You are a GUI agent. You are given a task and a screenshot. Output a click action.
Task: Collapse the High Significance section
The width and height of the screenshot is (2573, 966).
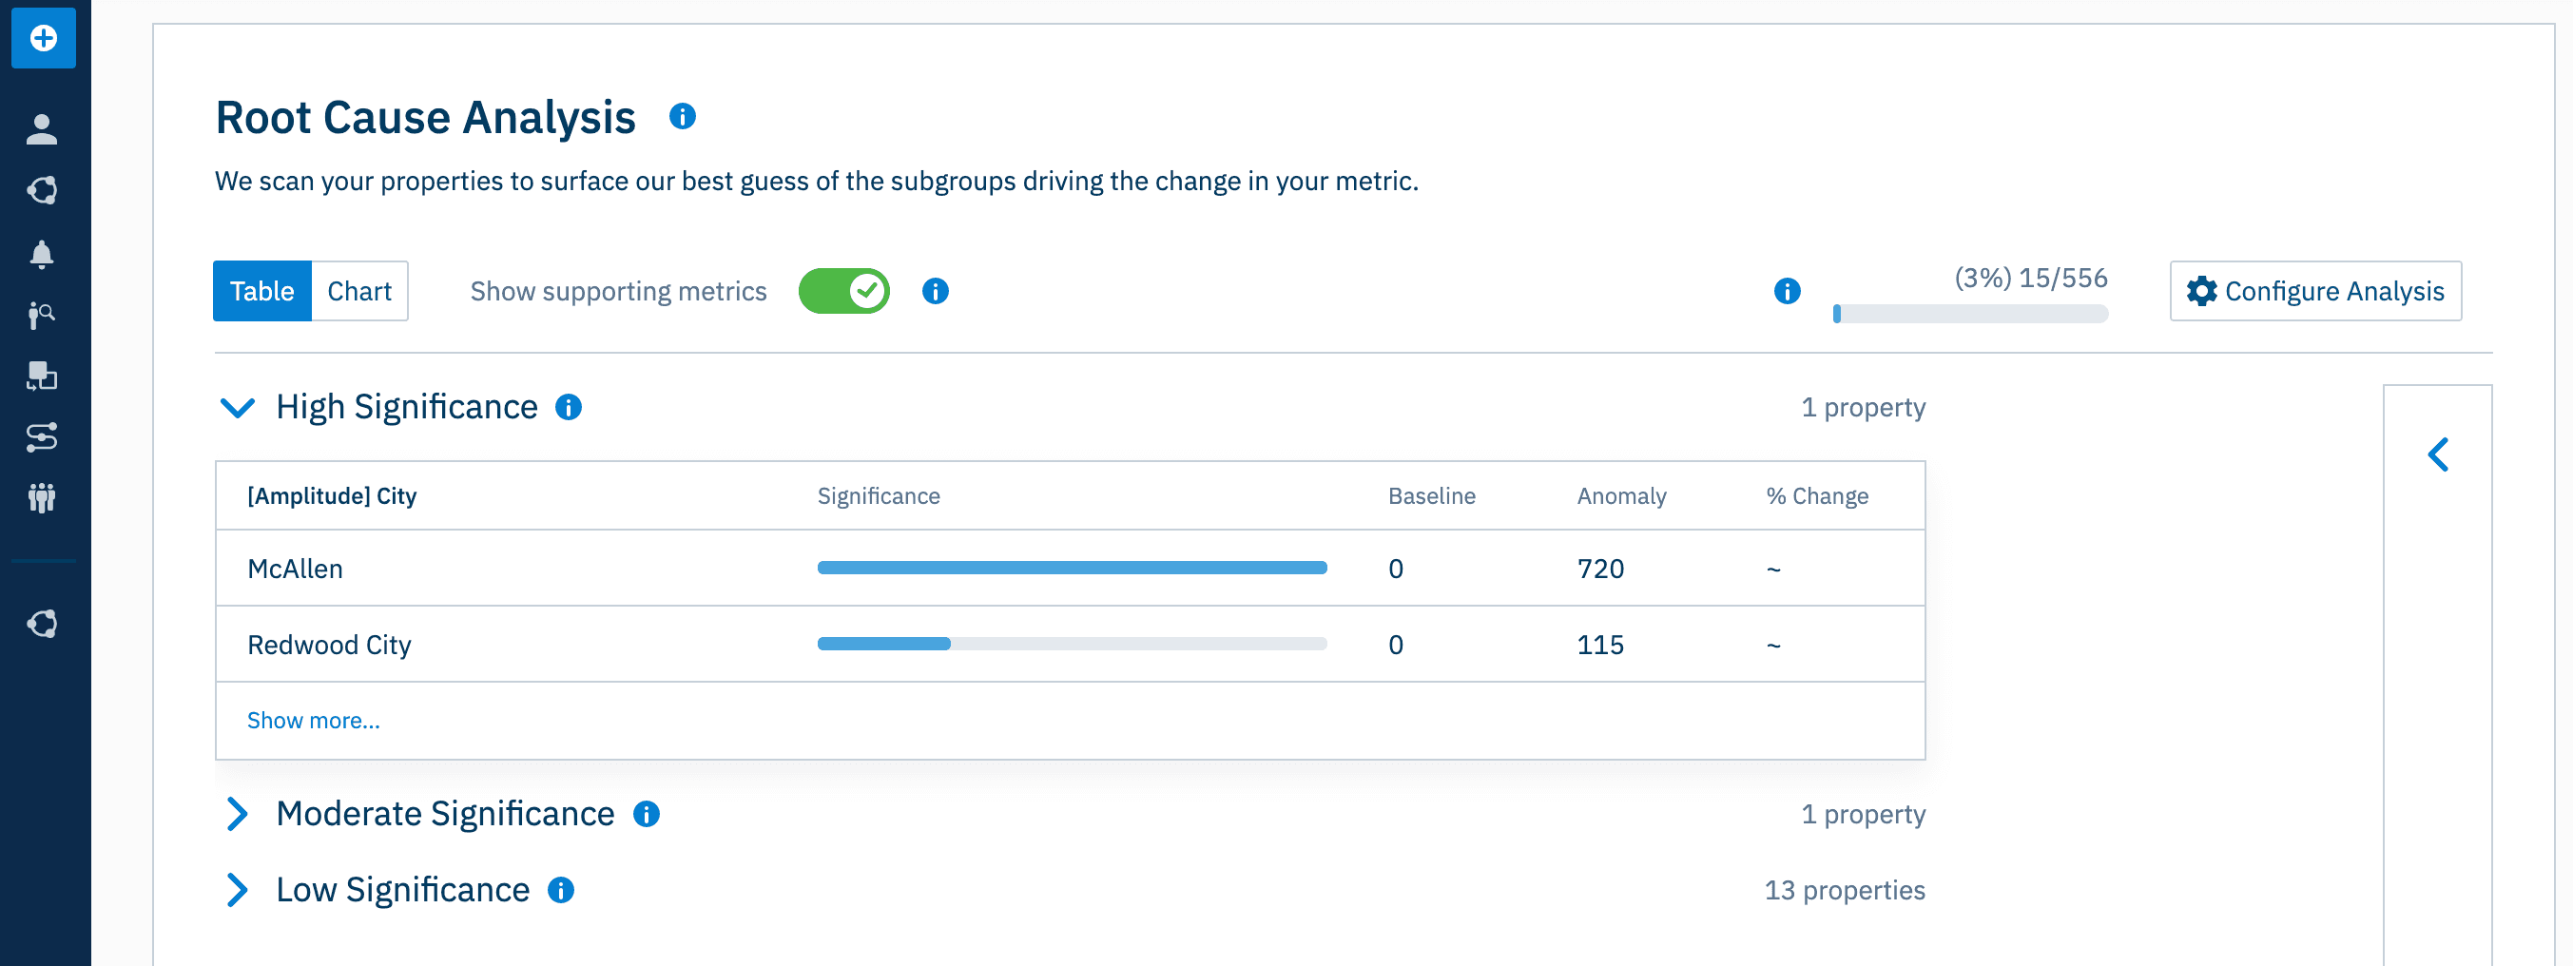click(x=237, y=408)
